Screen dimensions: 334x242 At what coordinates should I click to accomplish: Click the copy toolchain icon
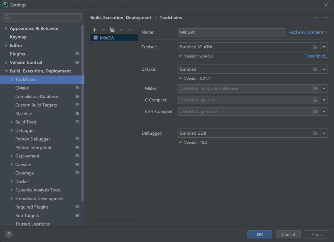(112, 30)
